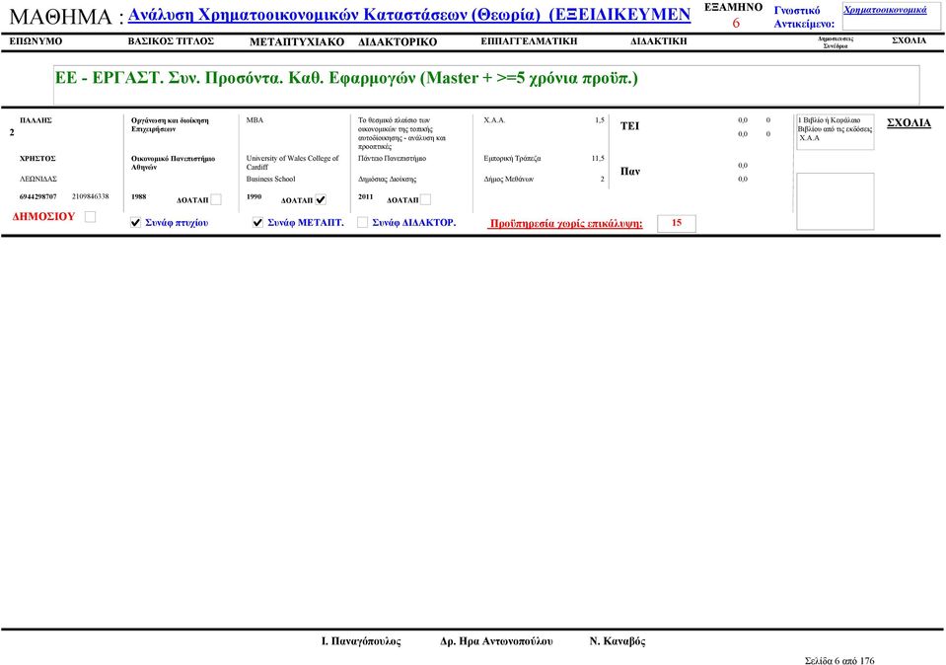Click signatory Δρ. Ηρα Αντωνοπούλου
The height and width of the screenshot is (665, 946).
(496, 641)
